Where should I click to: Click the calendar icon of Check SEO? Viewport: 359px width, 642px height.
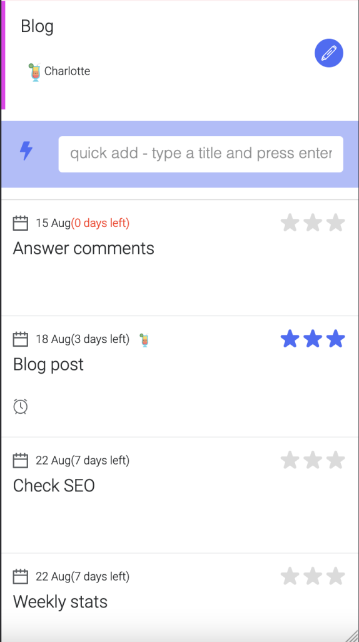[21, 461]
